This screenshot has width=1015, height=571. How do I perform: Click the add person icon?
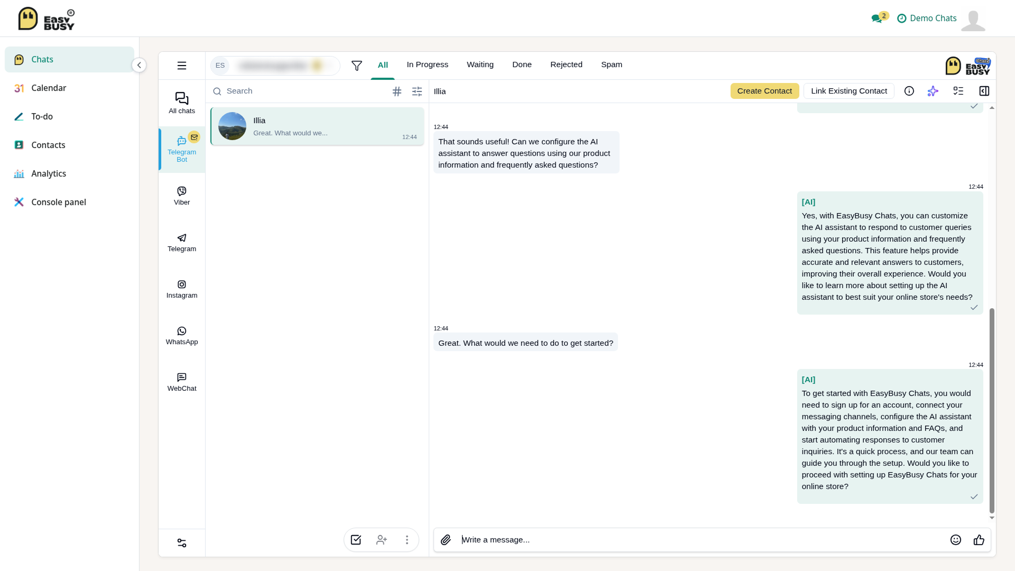pos(382,540)
